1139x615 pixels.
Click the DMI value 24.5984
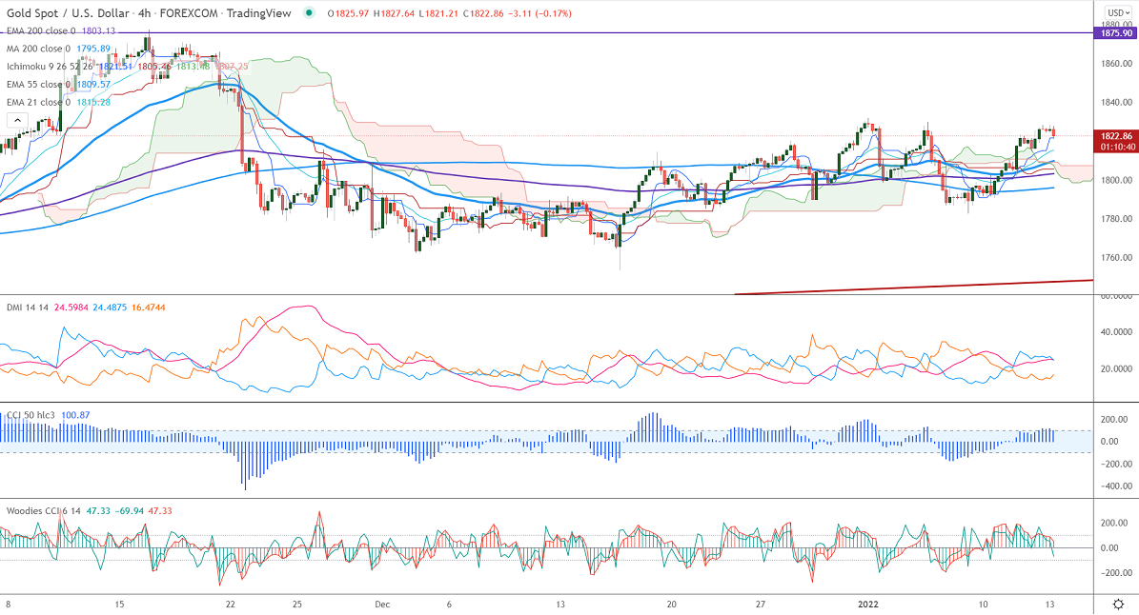pos(71,307)
